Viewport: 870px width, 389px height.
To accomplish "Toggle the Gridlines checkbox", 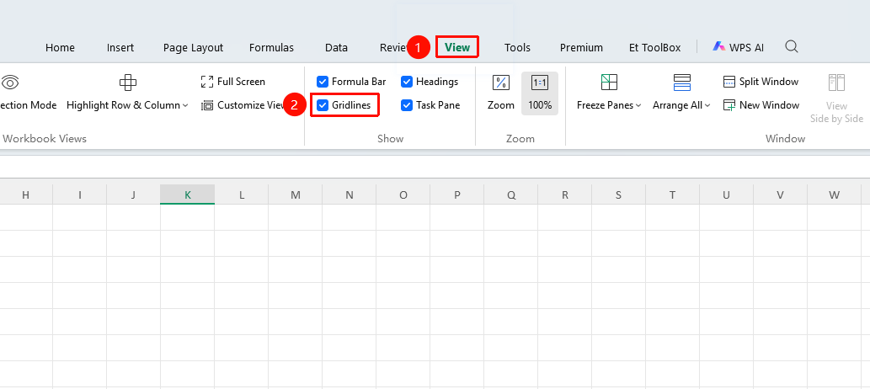I will [323, 105].
